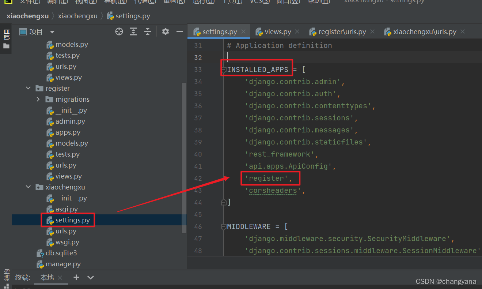Open apps.py under register folder
482x289 pixels.
68,132
